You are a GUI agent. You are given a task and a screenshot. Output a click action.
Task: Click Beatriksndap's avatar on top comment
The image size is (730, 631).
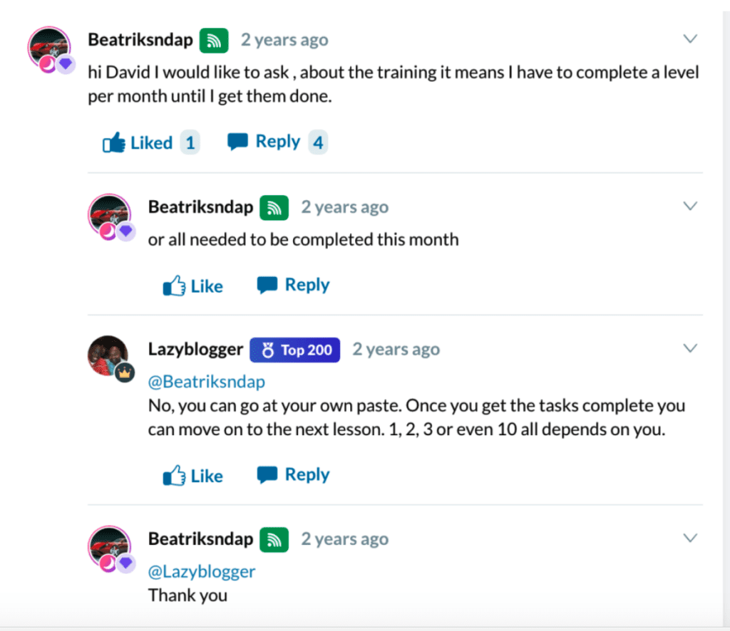pyautogui.click(x=49, y=48)
